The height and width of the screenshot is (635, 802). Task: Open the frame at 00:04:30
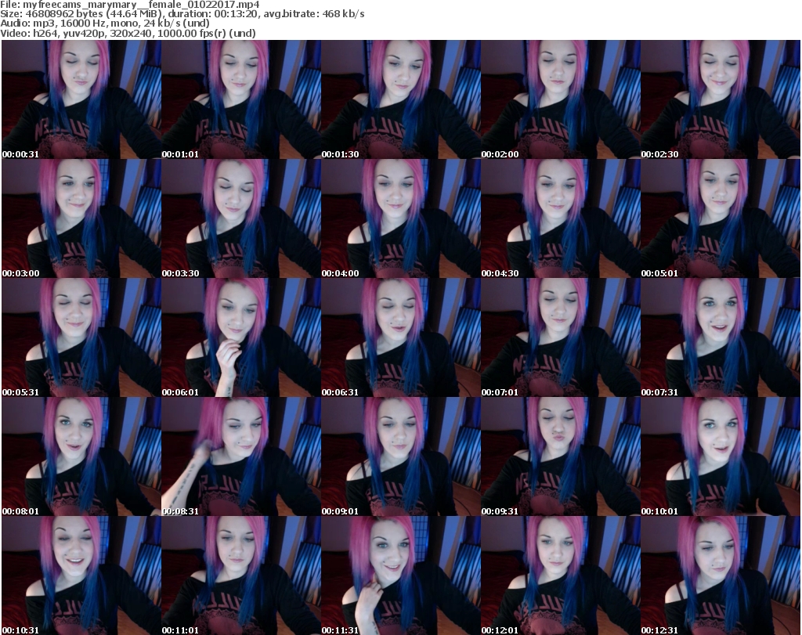point(561,218)
